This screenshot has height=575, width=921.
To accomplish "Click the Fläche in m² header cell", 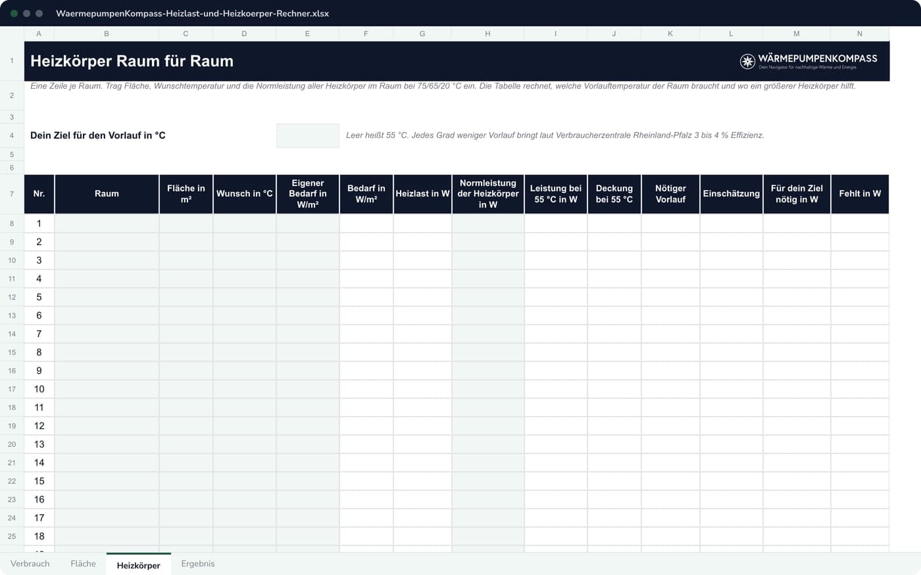I will pyautogui.click(x=186, y=194).
